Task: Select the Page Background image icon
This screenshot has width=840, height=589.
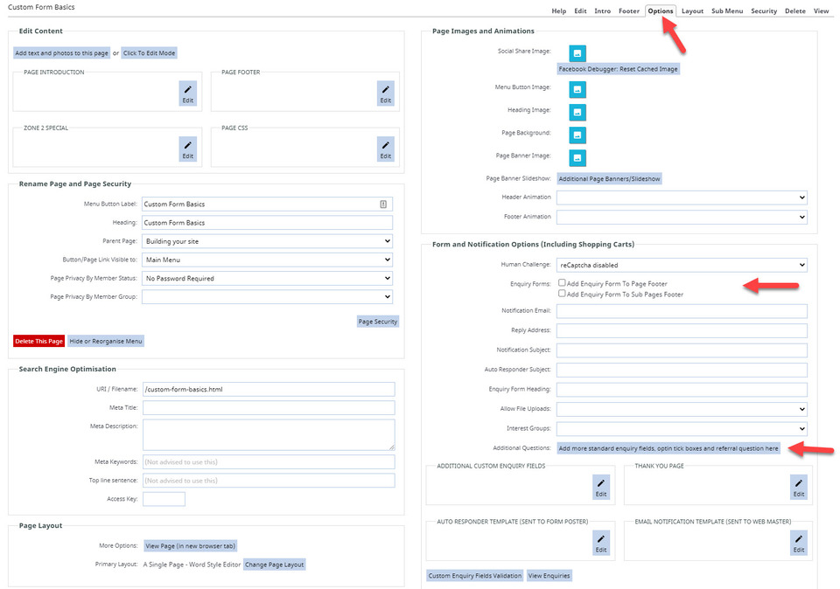Action: tap(577, 135)
